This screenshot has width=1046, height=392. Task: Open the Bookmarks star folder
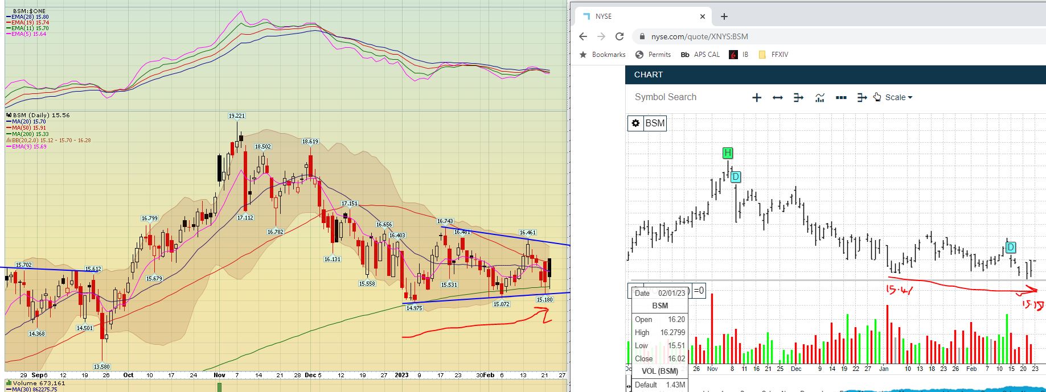(x=602, y=55)
